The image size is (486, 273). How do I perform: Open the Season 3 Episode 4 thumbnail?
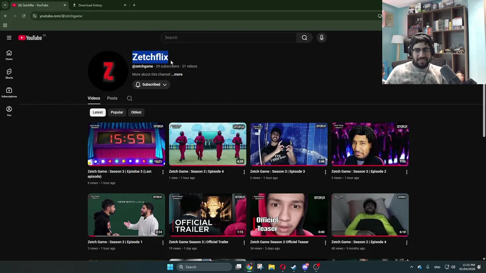coord(208,144)
